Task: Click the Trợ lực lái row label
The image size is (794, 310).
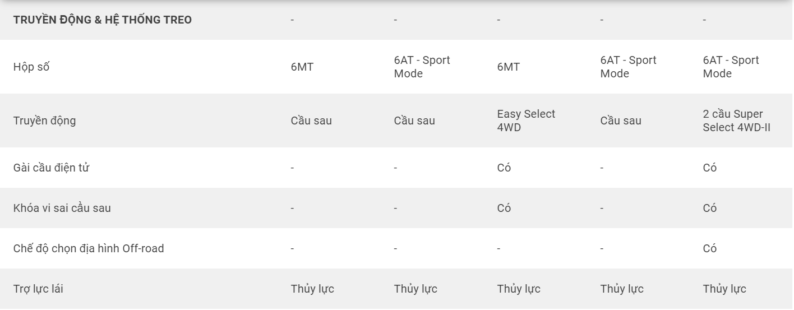Action: pos(42,289)
